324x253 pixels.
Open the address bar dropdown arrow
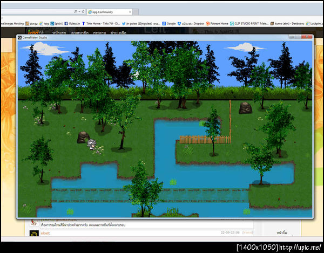point(79,11)
